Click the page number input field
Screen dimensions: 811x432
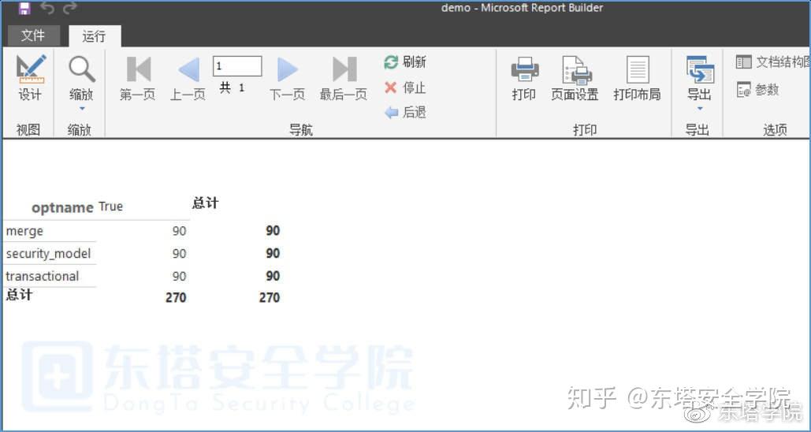pyautogui.click(x=237, y=66)
